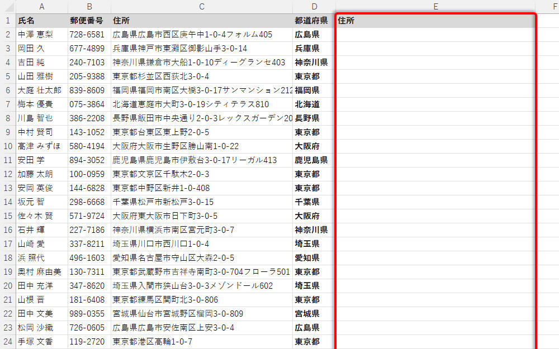This screenshot has width=559, height=349.
Task: Select the 氏名 header cell
Action: (x=42, y=21)
